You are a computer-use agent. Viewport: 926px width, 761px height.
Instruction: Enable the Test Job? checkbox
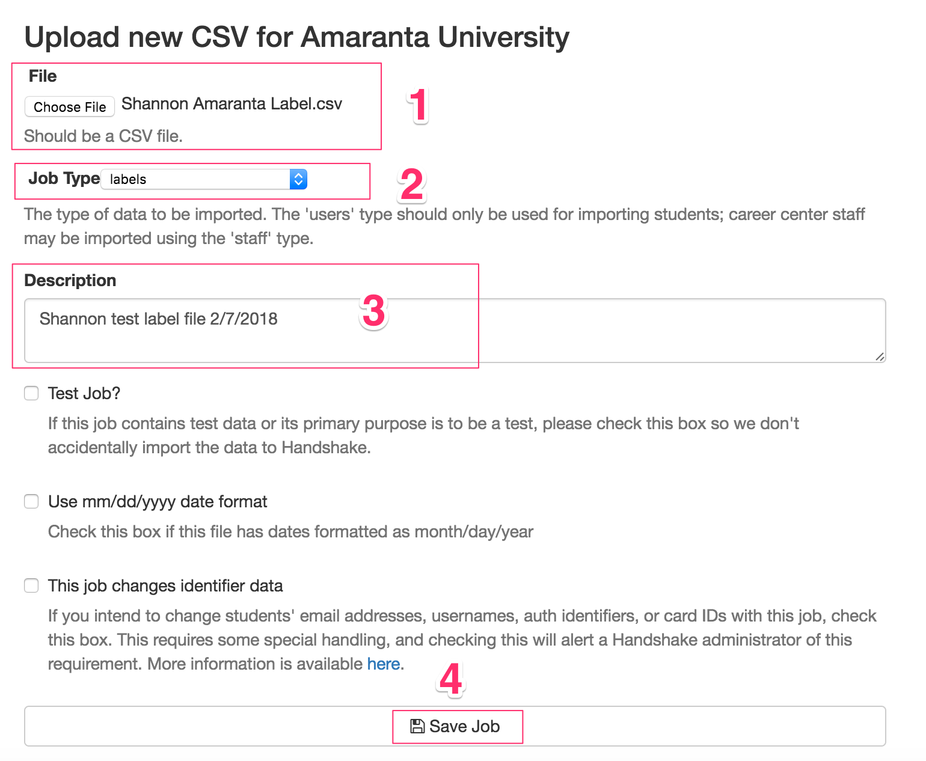click(31, 393)
